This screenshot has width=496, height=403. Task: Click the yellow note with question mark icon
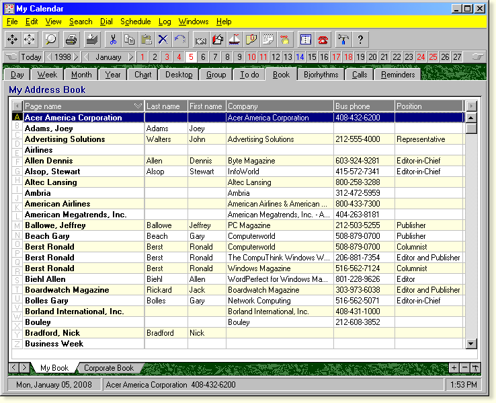coord(251,40)
